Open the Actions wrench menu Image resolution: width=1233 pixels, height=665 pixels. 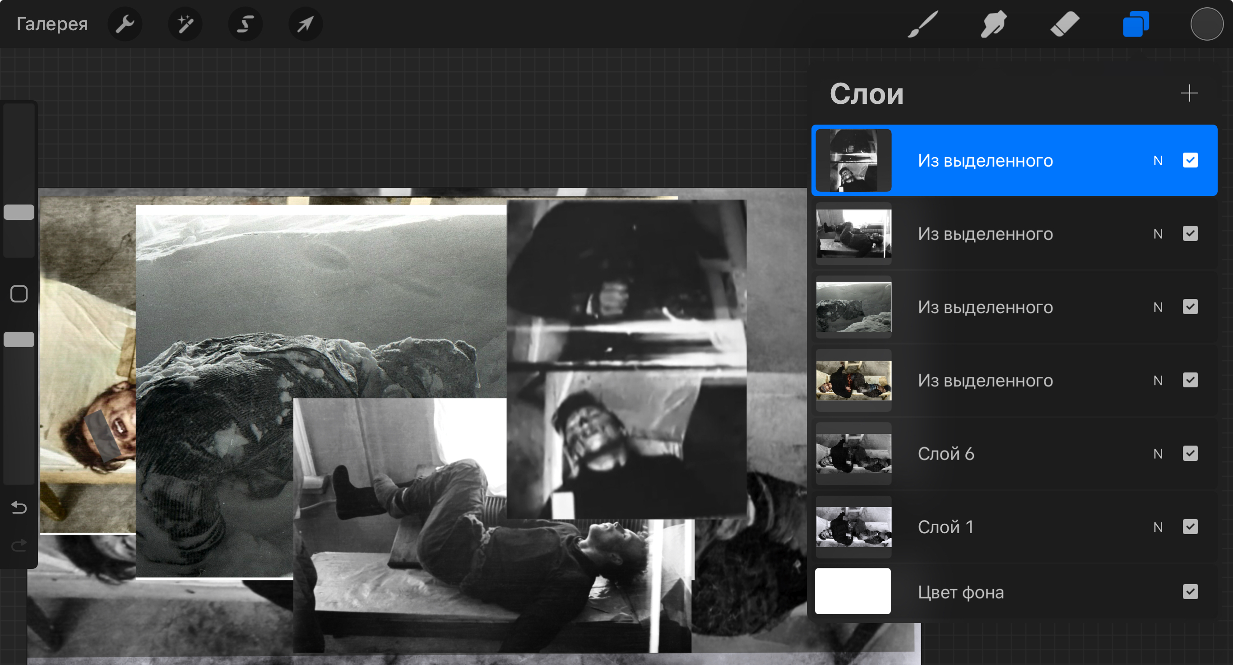tap(125, 23)
